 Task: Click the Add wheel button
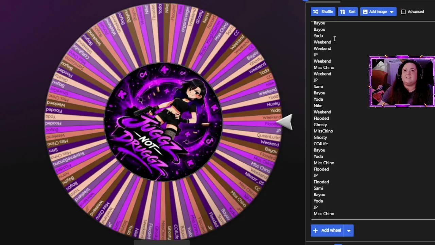(327, 230)
